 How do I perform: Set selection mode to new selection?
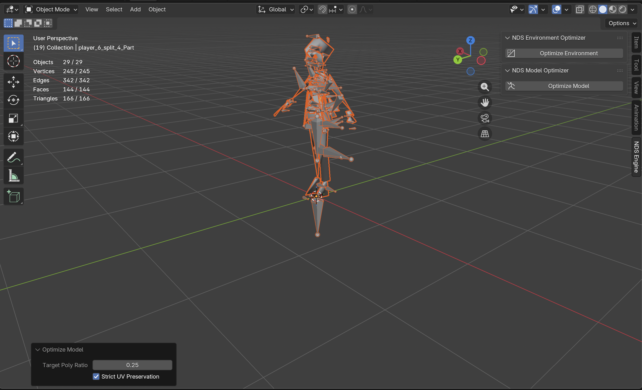click(x=8, y=23)
